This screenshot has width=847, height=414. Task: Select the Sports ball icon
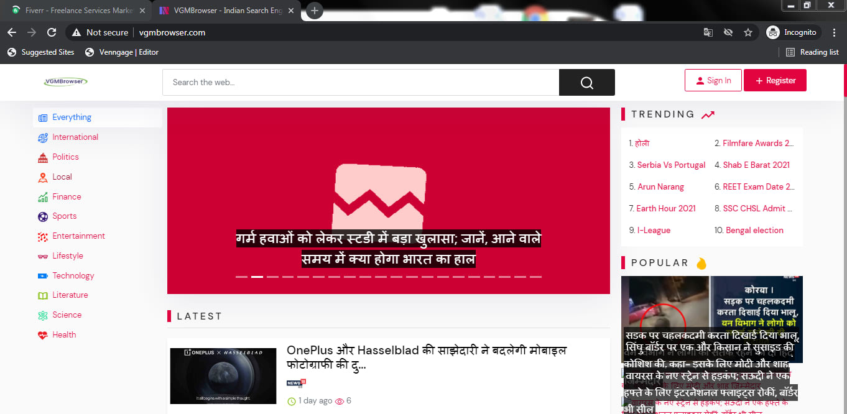[x=42, y=216]
